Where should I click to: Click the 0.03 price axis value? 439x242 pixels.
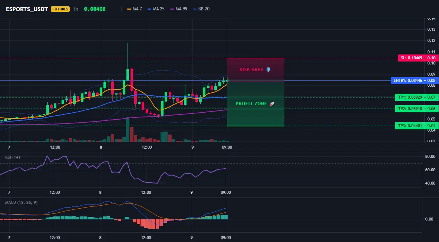pyautogui.click(x=431, y=141)
